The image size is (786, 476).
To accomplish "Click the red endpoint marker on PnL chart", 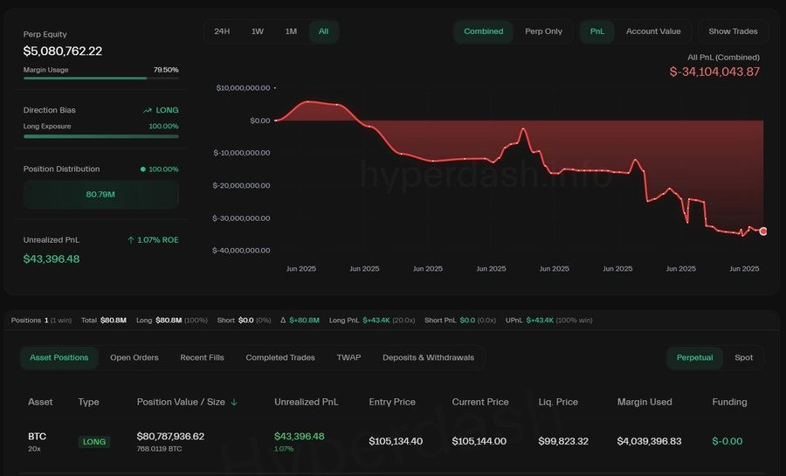I will [x=763, y=231].
